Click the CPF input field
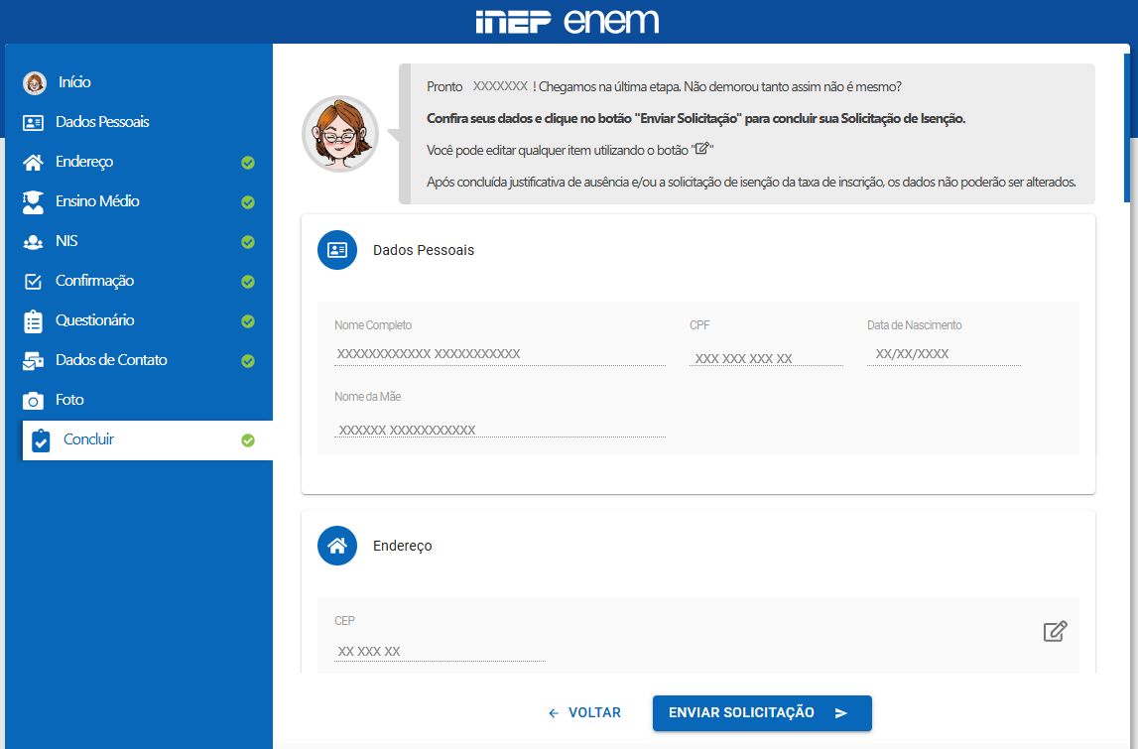 [765, 358]
